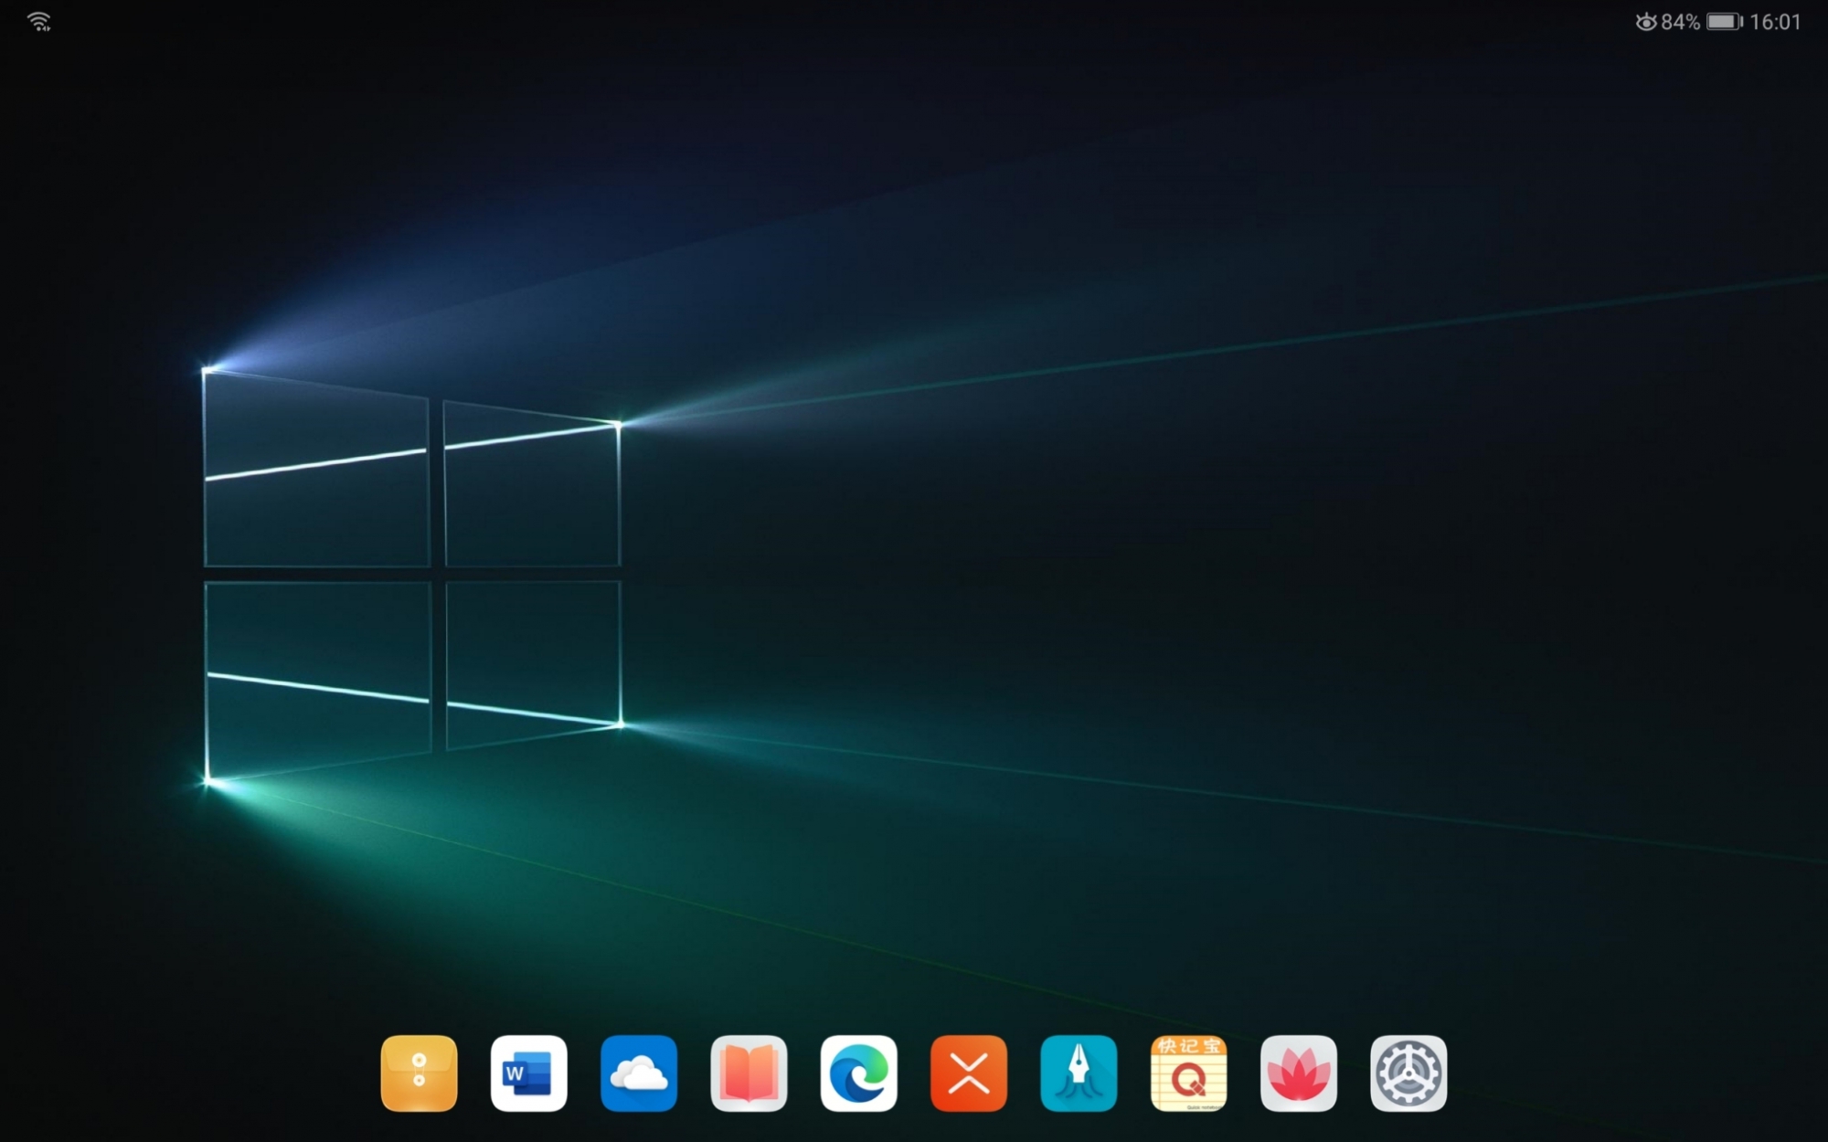Open the teal fountain pen notes app
The width and height of the screenshot is (1828, 1142).
click(1079, 1073)
